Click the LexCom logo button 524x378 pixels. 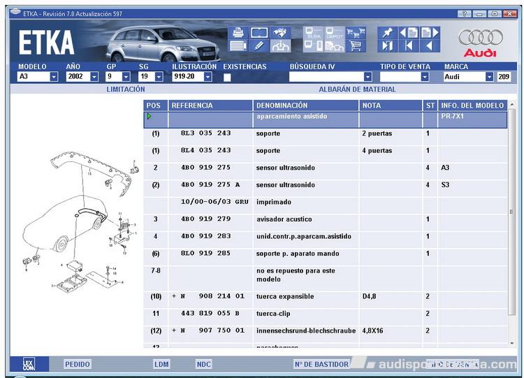[29, 364]
